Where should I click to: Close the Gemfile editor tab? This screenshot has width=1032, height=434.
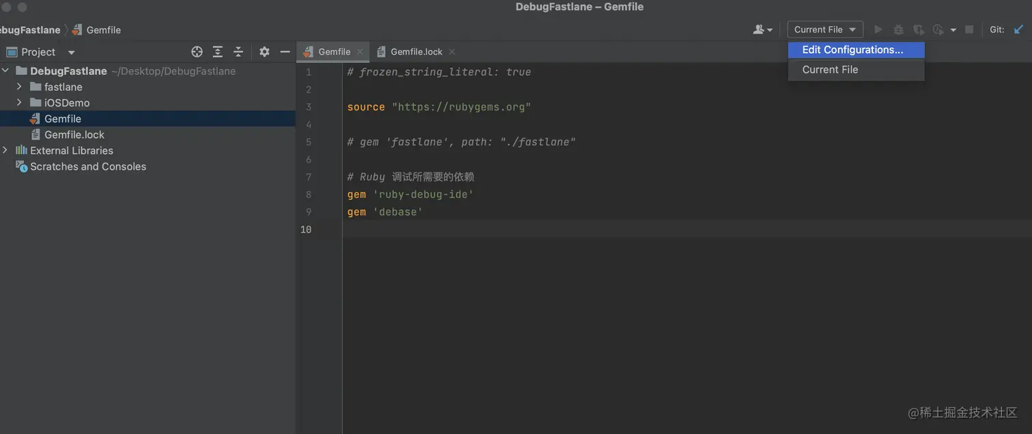click(x=360, y=51)
